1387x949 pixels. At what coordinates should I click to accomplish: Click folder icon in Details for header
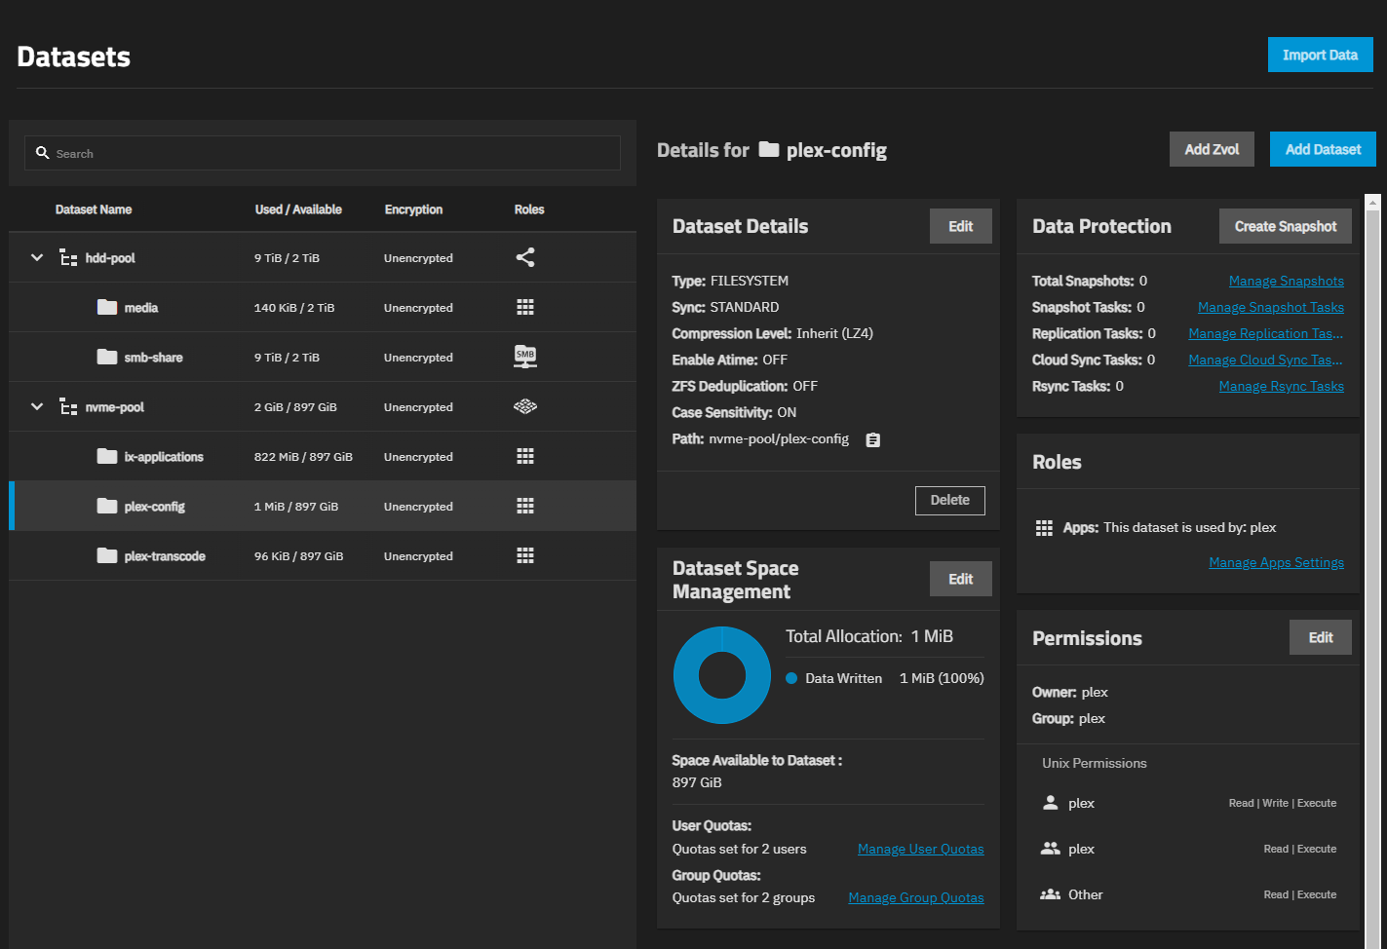coord(769,149)
